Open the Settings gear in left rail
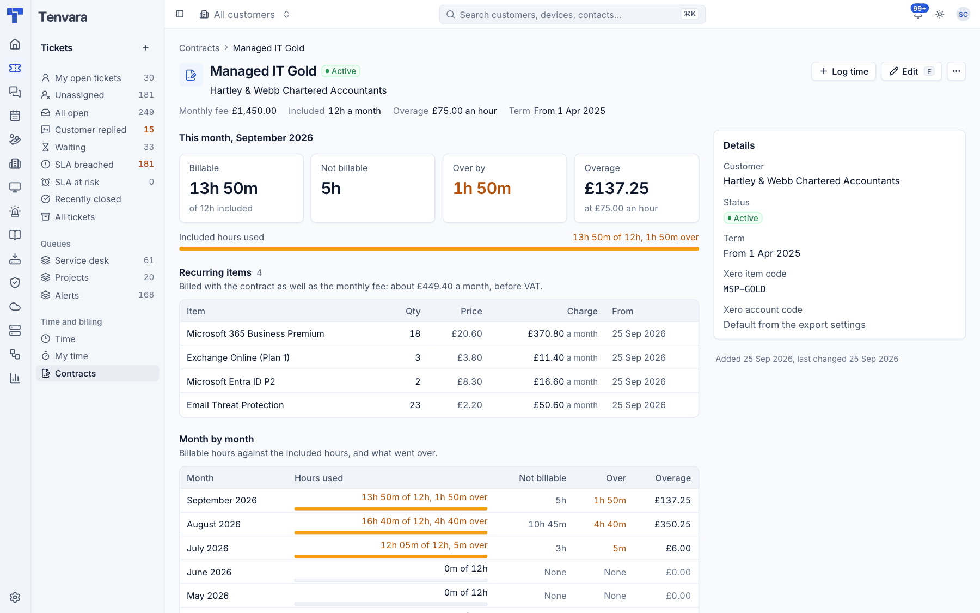Viewport: 980px width, 613px height. (x=15, y=597)
